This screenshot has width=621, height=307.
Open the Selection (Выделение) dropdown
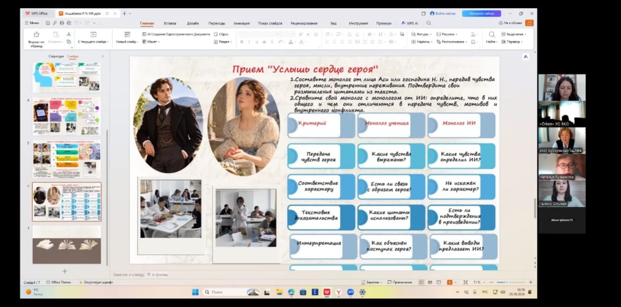(x=514, y=34)
